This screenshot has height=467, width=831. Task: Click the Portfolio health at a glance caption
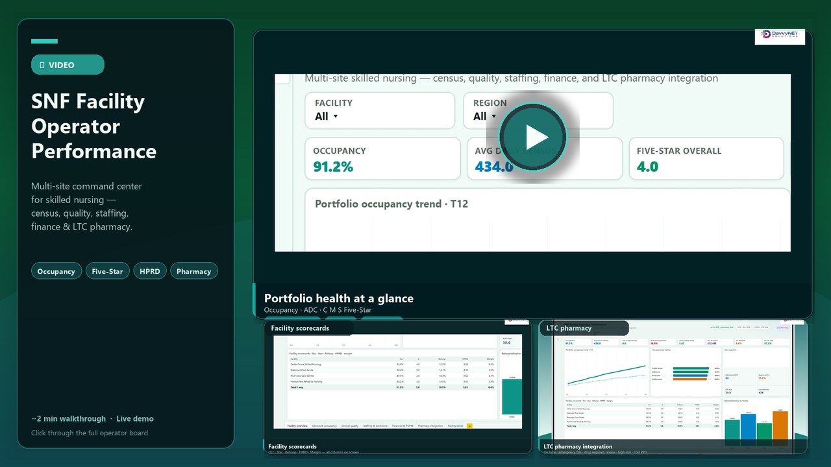[339, 298]
